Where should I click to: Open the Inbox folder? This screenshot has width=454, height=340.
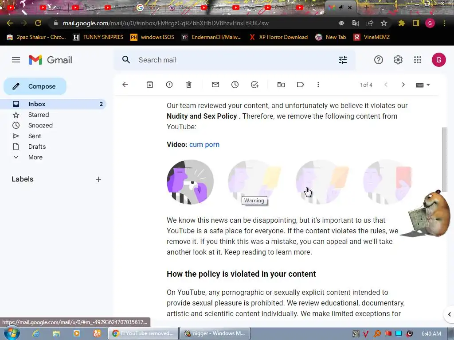pyautogui.click(x=54, y=104)
